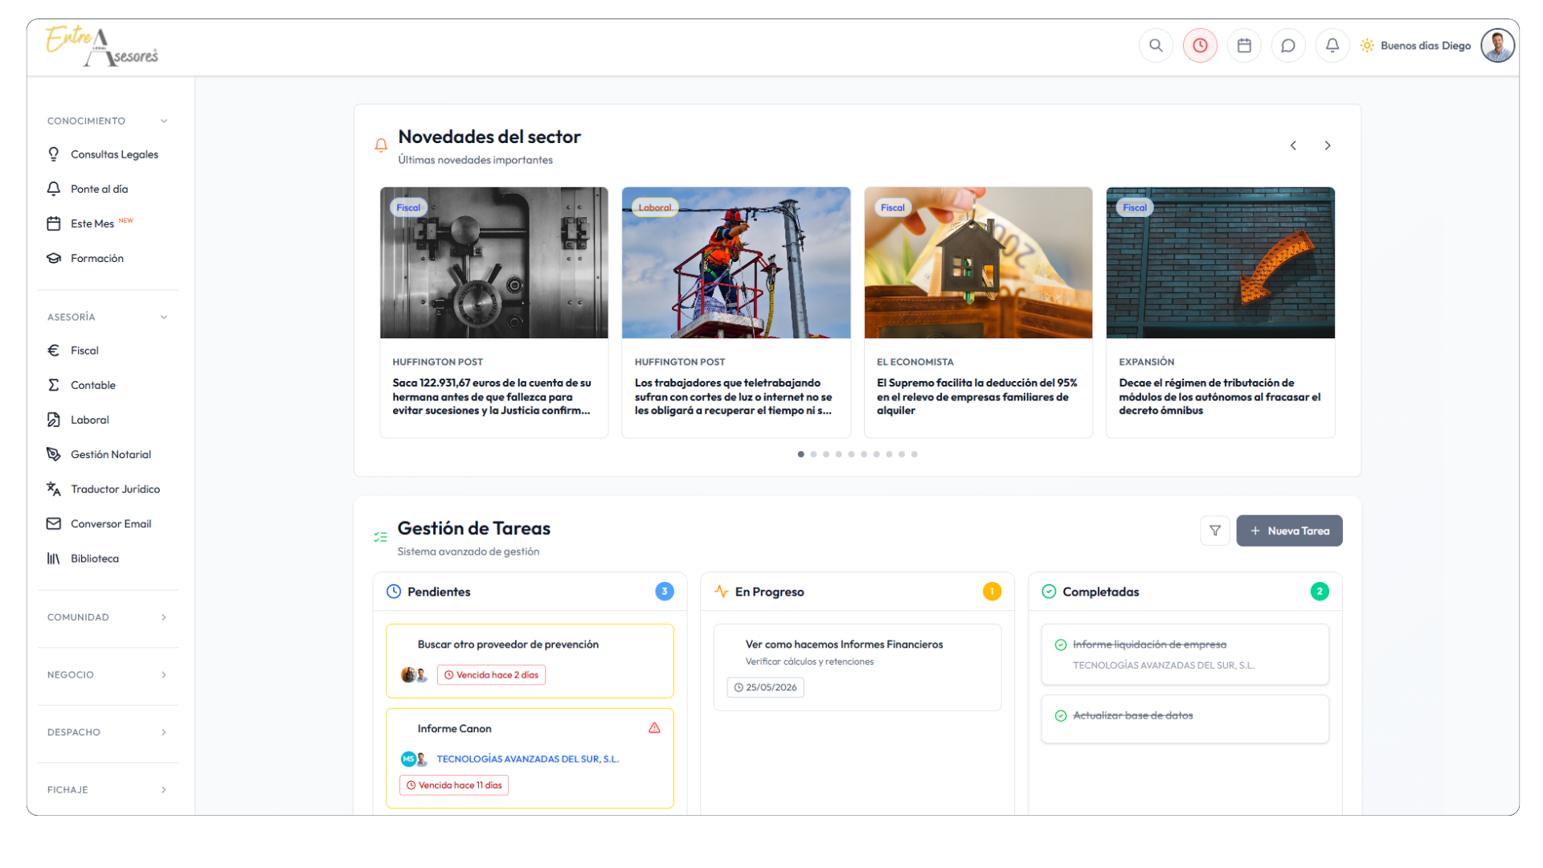Open Biblioteca from the sidebar
The width and height of the screenshot is (1543, 868).
[94, 558]
